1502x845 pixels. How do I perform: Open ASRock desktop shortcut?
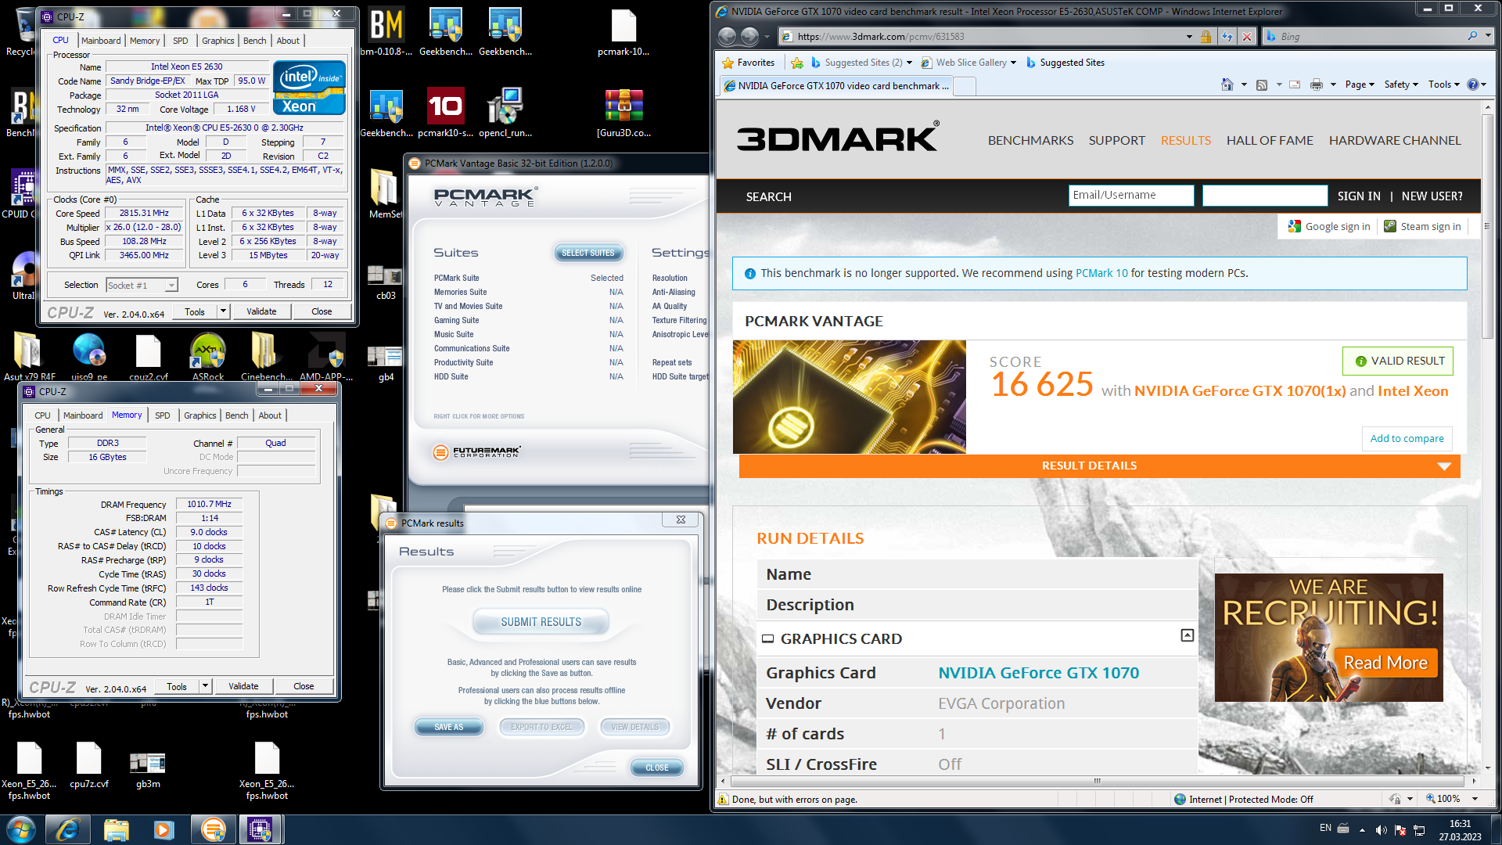(x=208, y=357)
